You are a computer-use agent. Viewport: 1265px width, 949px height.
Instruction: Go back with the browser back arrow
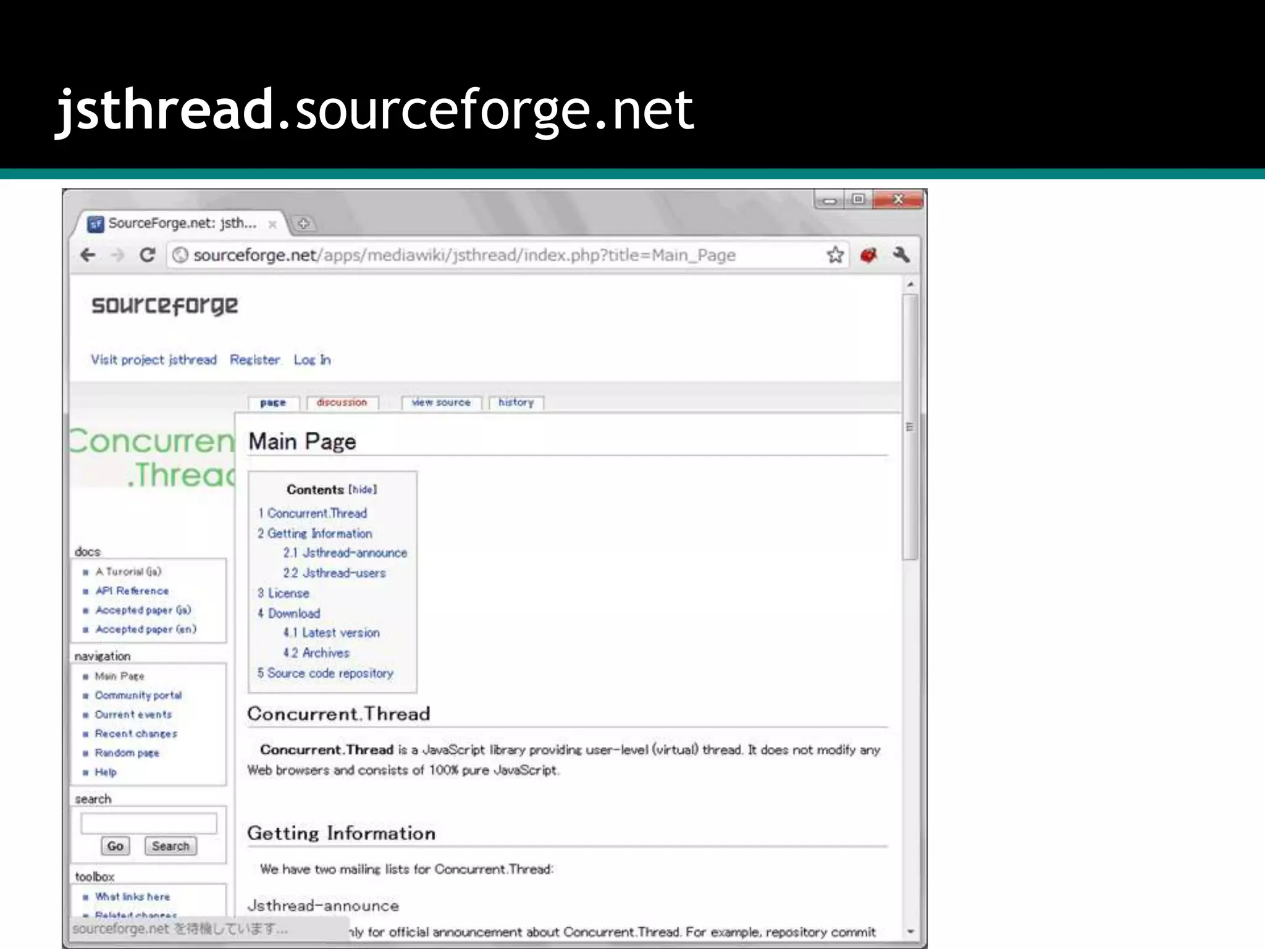pyautogui.click(x=88, y=255)
